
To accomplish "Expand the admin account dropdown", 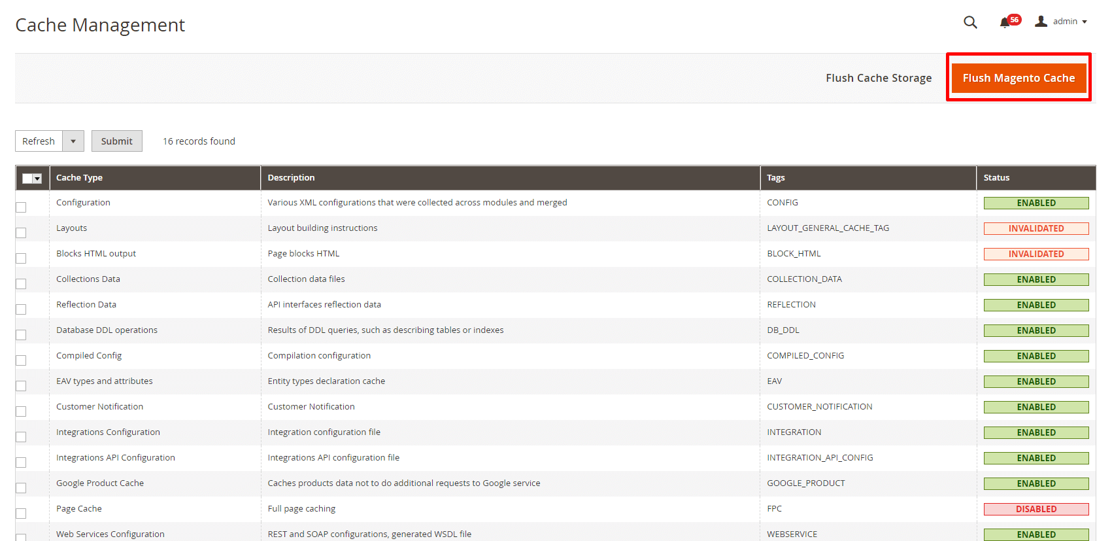I will [x=1070, y=22].
